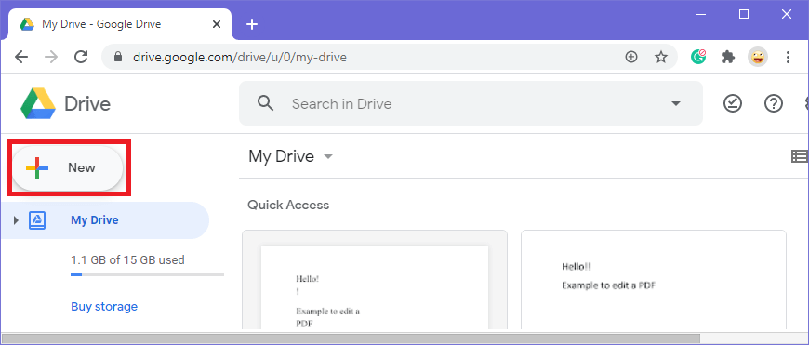Viewport: 809px width, 345px height.
Task: Open the ready for offline checkmark icon
Action: pyautogui.click(x=733, y=103)
